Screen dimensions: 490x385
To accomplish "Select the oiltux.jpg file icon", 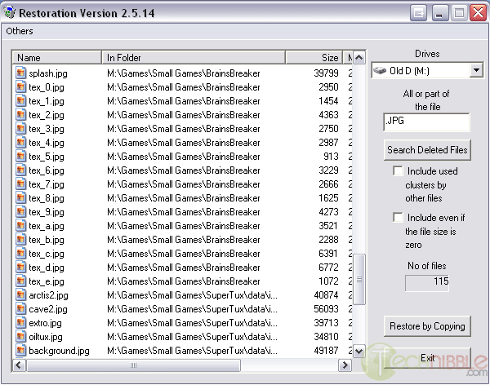I will tap(21, 337).
